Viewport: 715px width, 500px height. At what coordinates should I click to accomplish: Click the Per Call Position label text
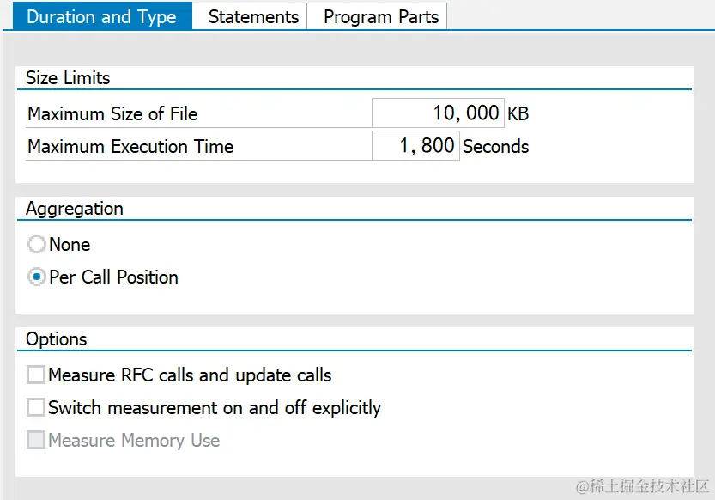click(x=114, y=277)
